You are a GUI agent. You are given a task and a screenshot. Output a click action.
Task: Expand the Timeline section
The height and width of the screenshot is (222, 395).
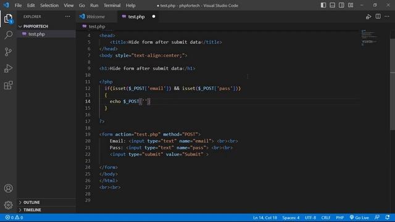coord(46,210)
